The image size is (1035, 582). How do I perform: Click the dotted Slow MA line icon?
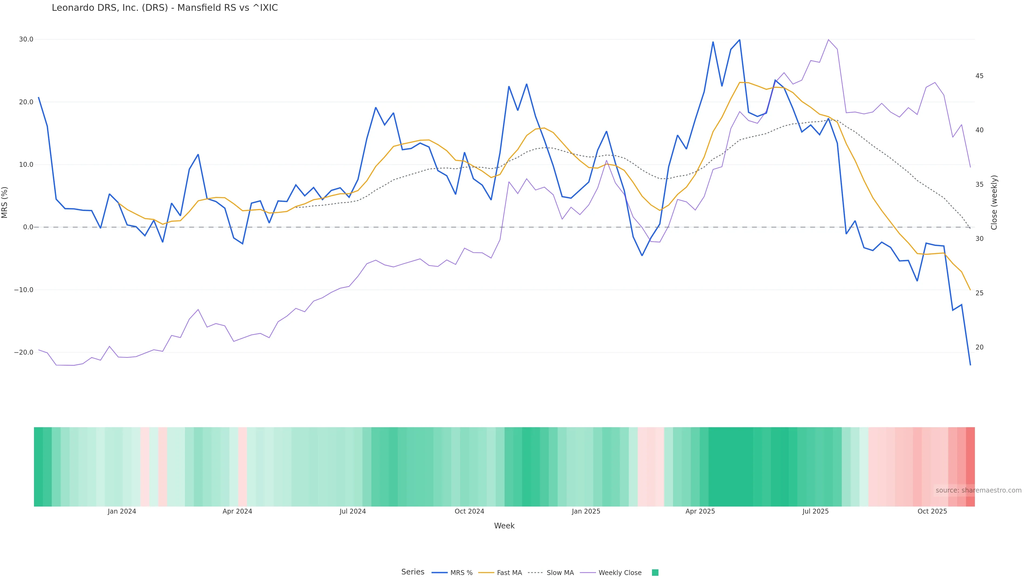click(535, 573)
